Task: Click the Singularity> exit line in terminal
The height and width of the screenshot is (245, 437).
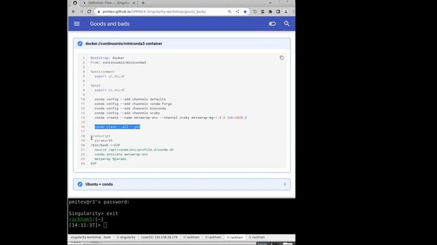Action: (x=94, y=213)
